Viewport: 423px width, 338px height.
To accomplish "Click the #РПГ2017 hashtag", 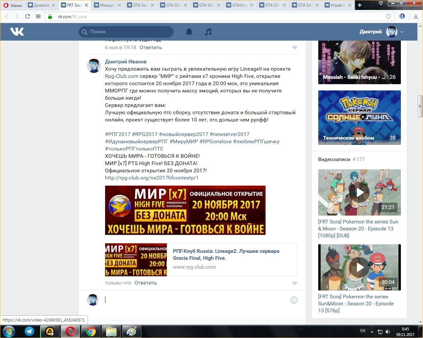I will point(118,134).
